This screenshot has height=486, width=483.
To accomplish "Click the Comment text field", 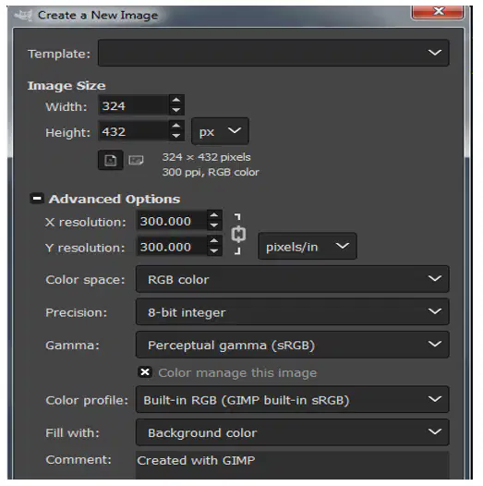I will 293,465.
